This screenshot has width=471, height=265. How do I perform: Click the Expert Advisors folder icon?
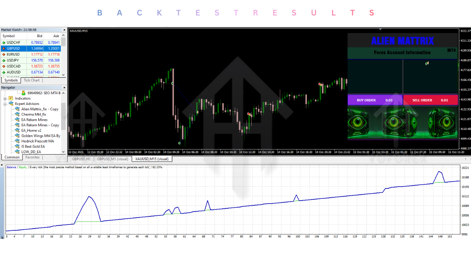pyautogui.click(x=11, y=104)
